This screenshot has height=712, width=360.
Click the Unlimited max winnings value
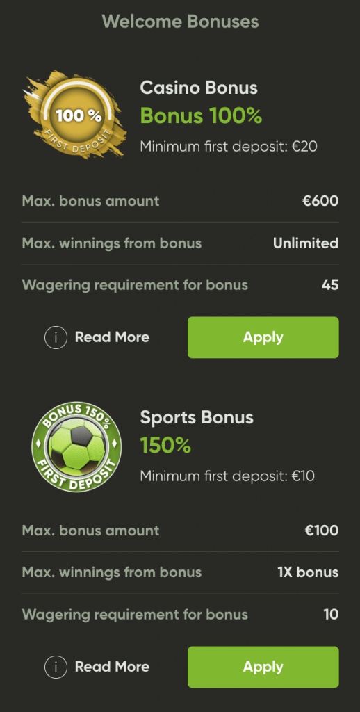tap(306, 243)
